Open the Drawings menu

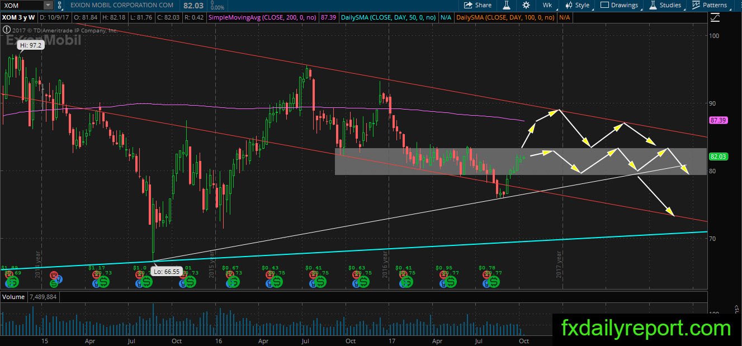pos(619,5)
